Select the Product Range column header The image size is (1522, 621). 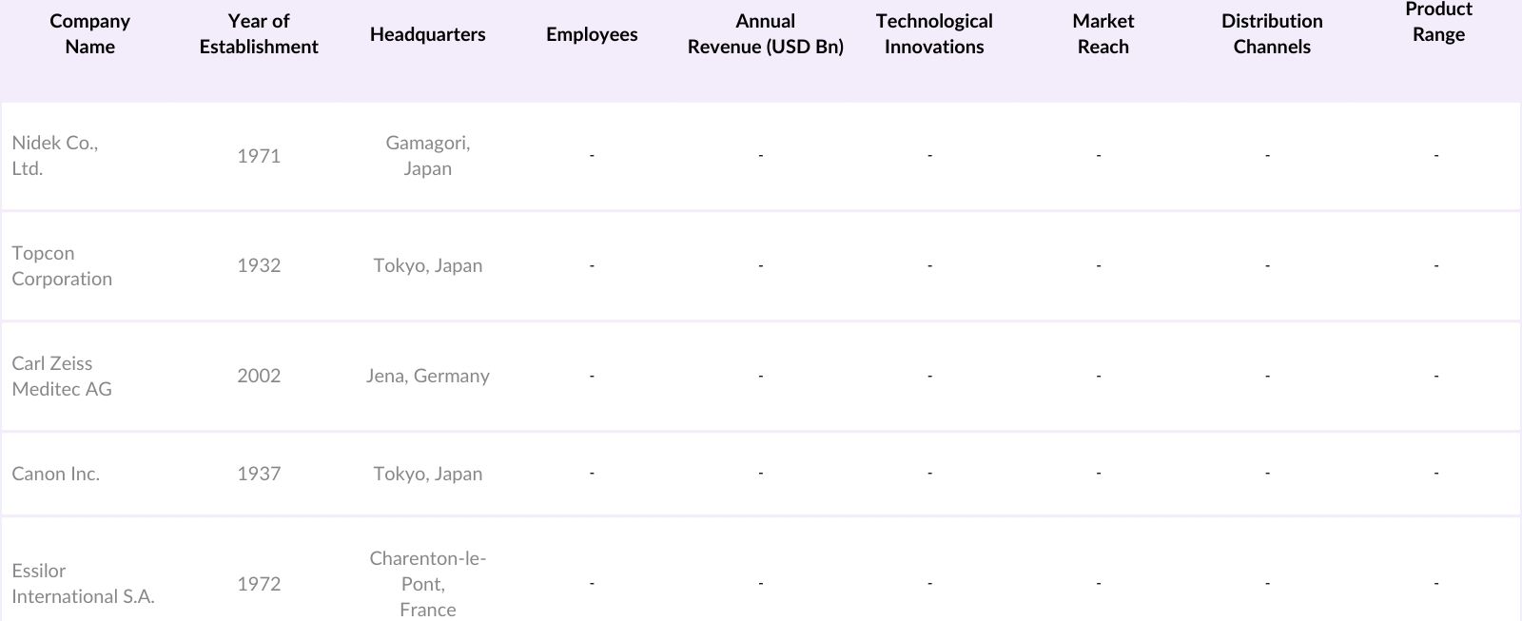tap(1438, 23)
